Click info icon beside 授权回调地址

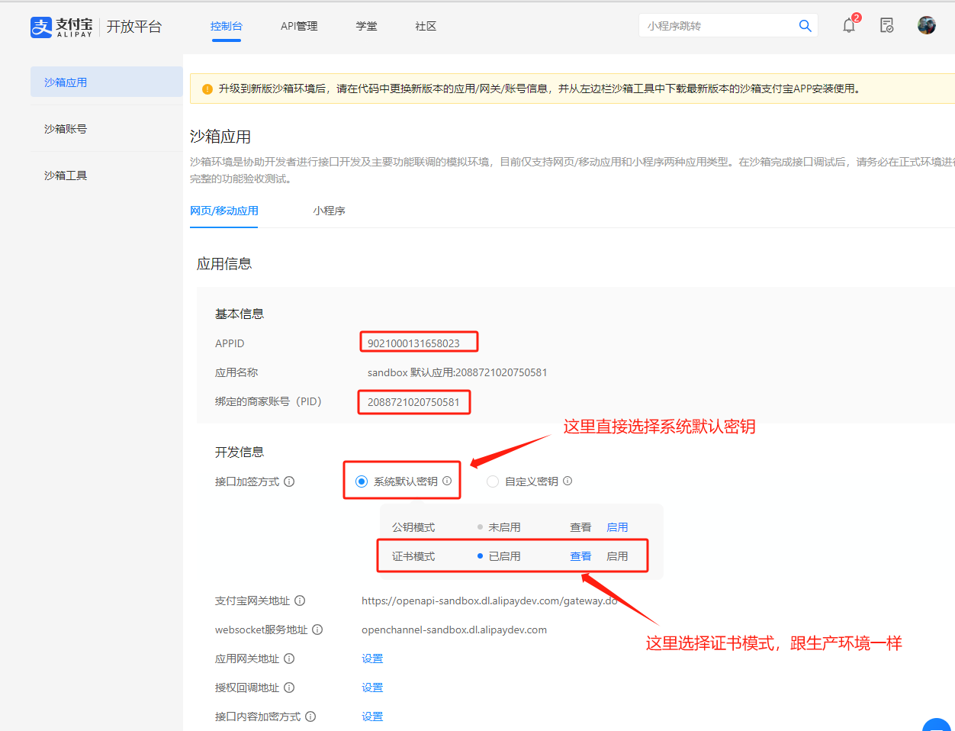pyautogui.click(x=288, y=687)
